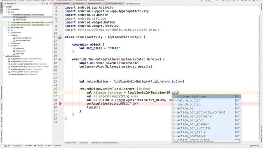Open settings.gradle file
263x148 pixels.
click(x=23, y=72)
